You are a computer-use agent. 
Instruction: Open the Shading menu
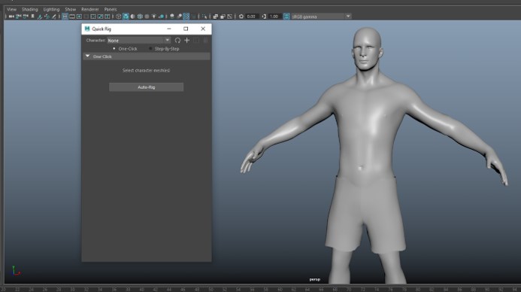30,9
